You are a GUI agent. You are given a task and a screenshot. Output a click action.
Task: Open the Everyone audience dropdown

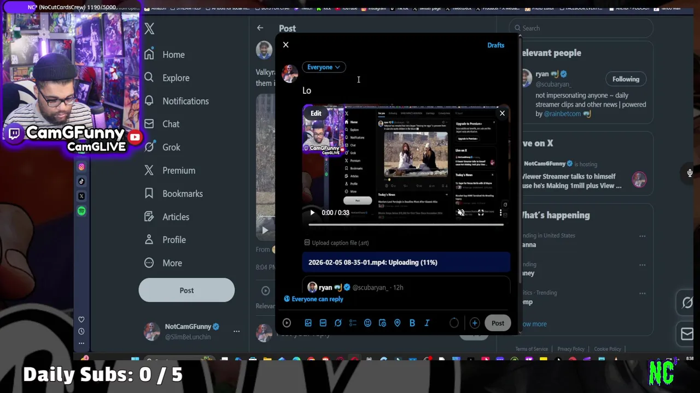[x=324, y=67]
